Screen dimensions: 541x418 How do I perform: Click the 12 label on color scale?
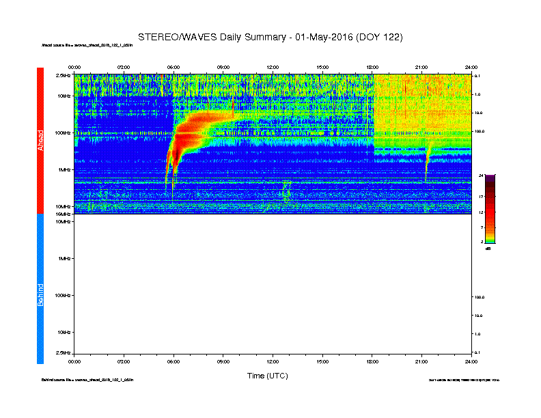pos(481,212)
